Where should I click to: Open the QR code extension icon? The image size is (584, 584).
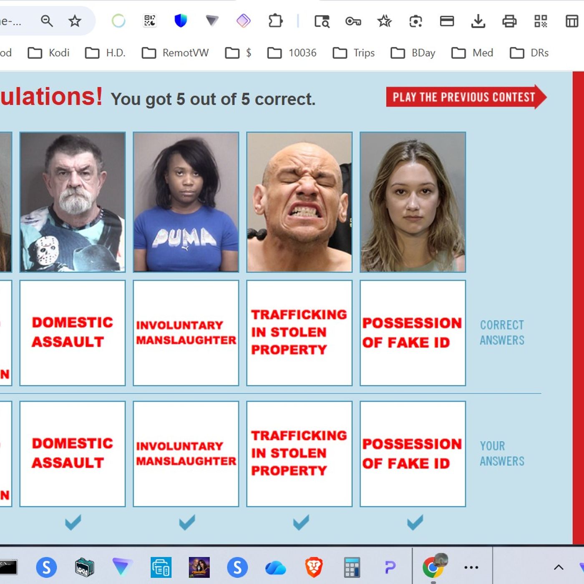coord(150,21)
